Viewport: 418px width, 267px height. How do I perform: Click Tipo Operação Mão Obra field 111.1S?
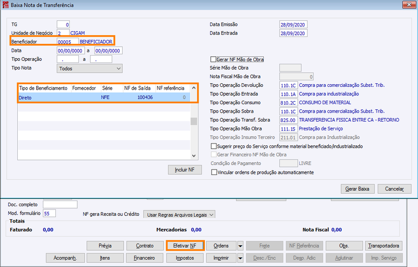coord(288,129)
